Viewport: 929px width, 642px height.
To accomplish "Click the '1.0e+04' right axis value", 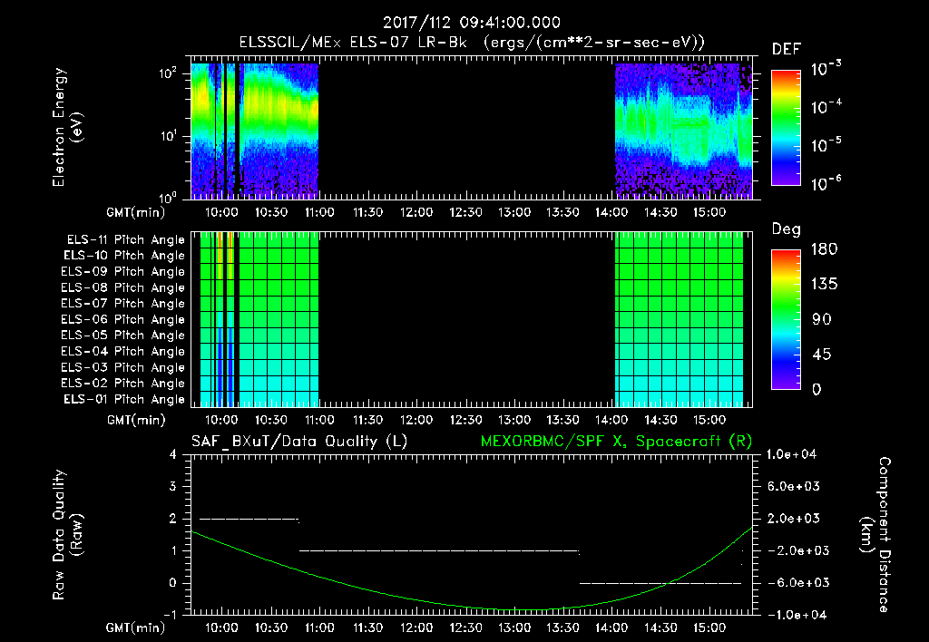I will pyautogui.click(x=791, y=454).
